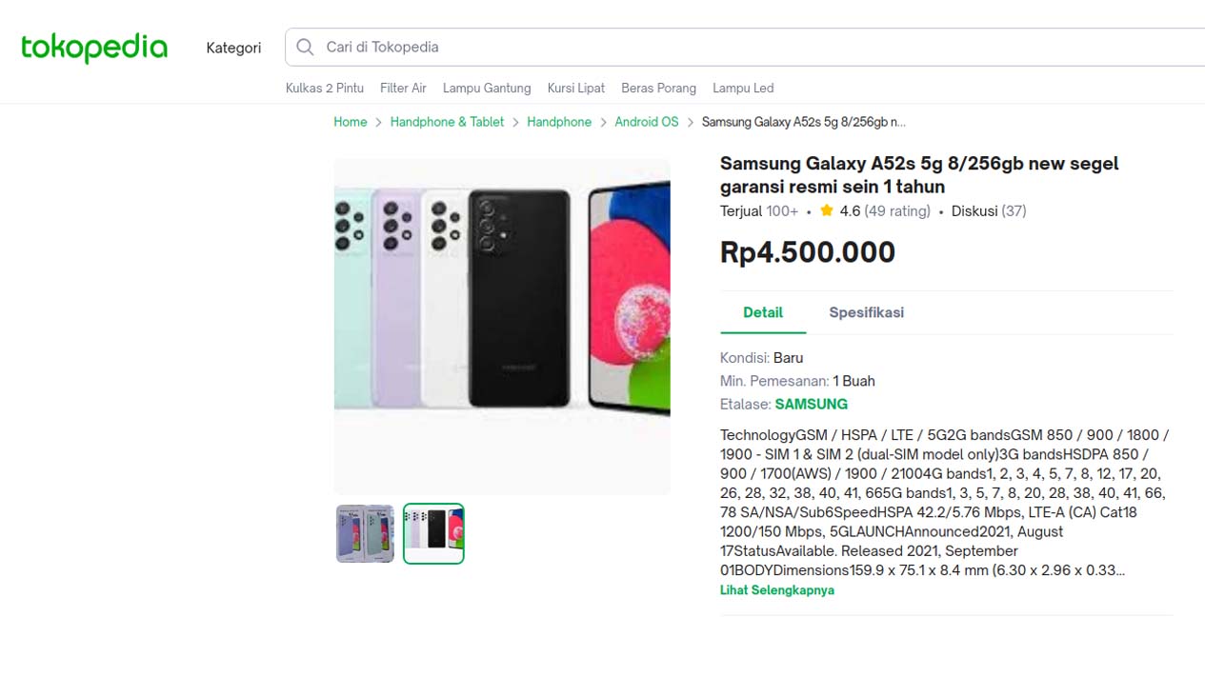Viewport: 1205px width, 677px height.
Task: Open the SAMSUNG etalase page
Action: [811, 404]
